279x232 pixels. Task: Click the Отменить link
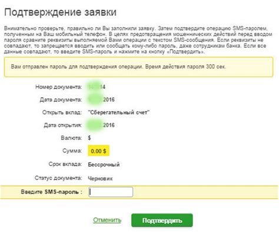tap(107, 220)
